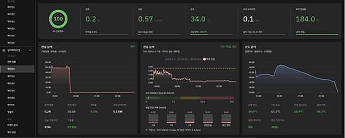Click the progress bar under the 0.57 value

[x=159, y=34]
